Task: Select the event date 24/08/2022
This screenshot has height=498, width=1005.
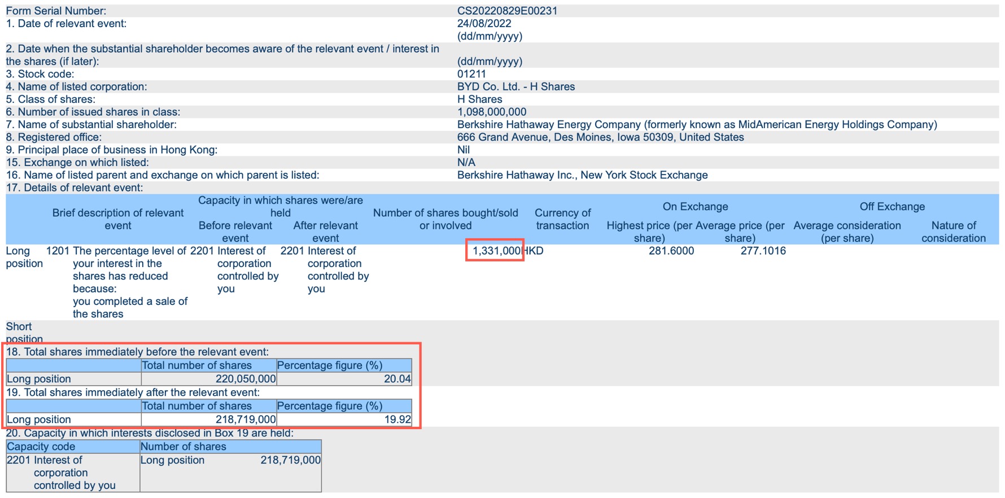Action: tap(484, 23)
